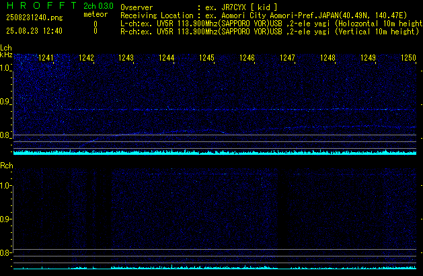423x276 pixels.
Task: Click the date stamp 25.08.23 12:40
Action: [34, 31]
